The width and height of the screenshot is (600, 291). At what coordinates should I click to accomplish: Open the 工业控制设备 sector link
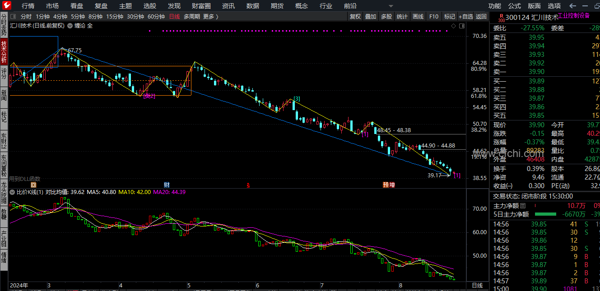[574, 15]
